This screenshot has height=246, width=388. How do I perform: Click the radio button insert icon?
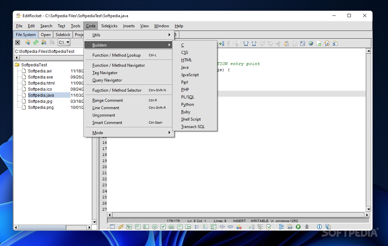click(x=155, y=227)
